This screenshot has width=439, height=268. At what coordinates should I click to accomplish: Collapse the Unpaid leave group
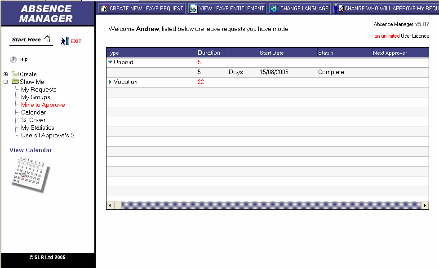click(x=110, y=62)
